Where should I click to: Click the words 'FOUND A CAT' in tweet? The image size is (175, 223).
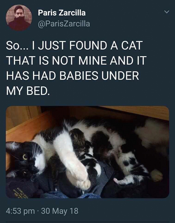pyautogui.click(x=106, y=45)
